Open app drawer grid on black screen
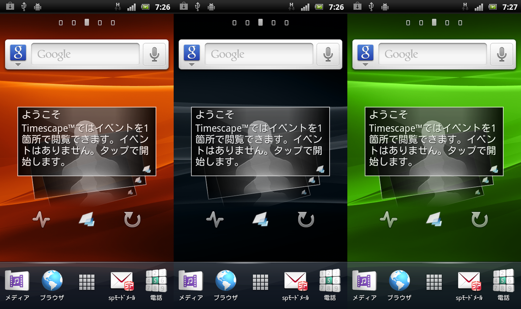Image resolution: width=521 pixels, height=309 pixels. [260, 282]
